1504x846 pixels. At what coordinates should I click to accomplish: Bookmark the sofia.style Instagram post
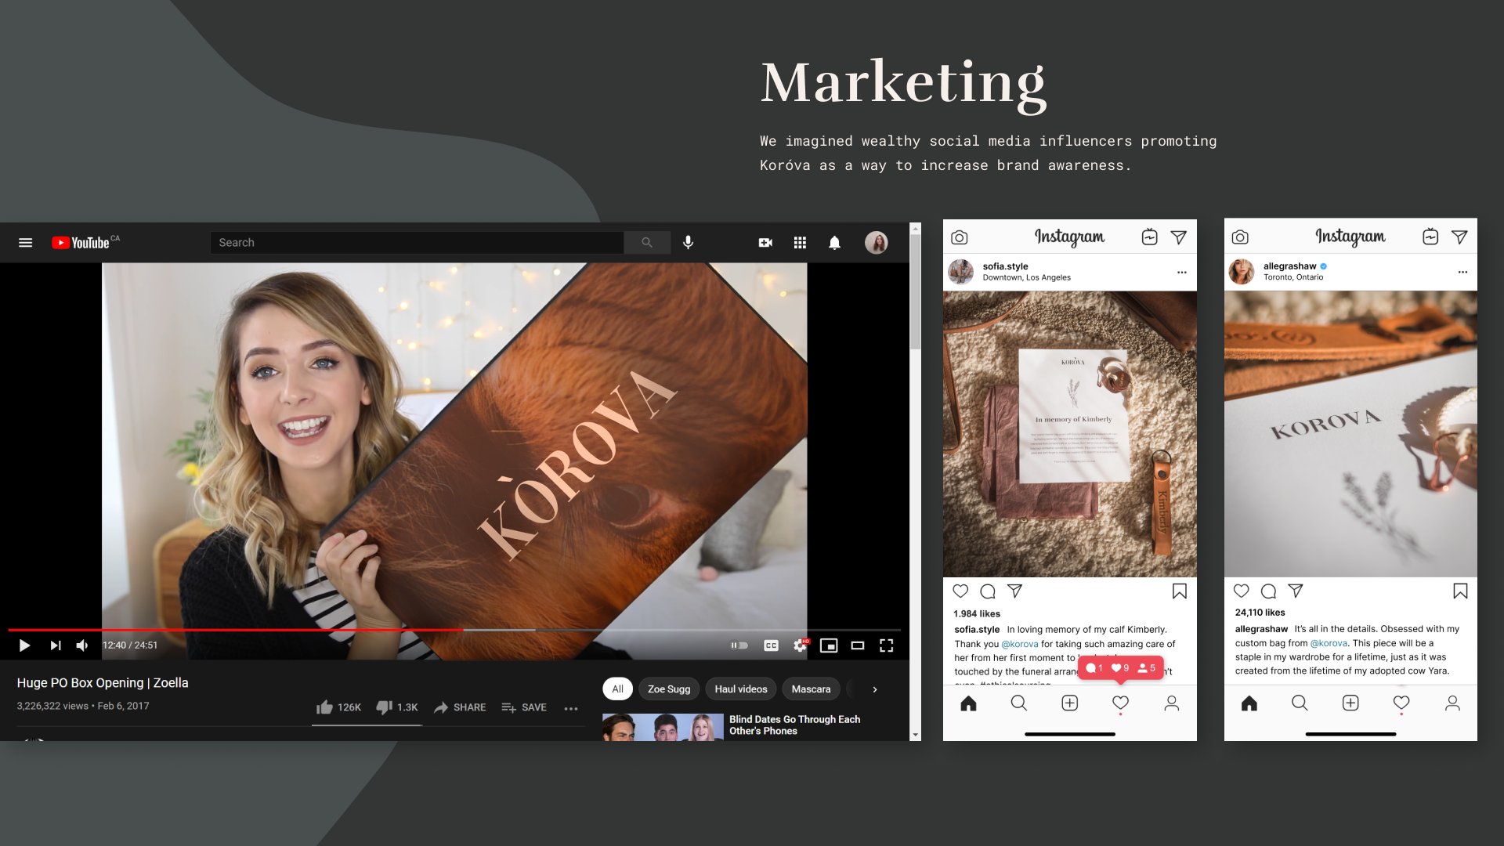point(1179,591)
